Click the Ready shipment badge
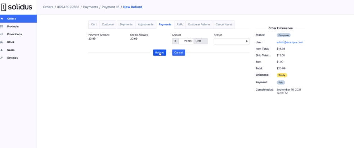This screenshot has width=354, height=148. tap(282, 75)
